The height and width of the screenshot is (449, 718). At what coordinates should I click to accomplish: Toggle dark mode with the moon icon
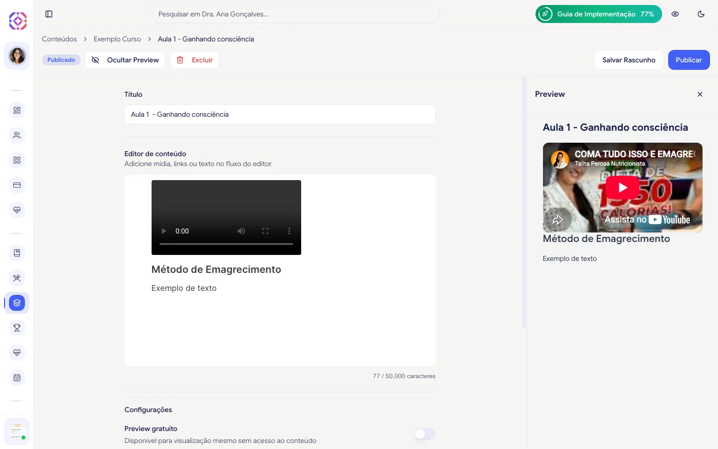coord(701,14)
